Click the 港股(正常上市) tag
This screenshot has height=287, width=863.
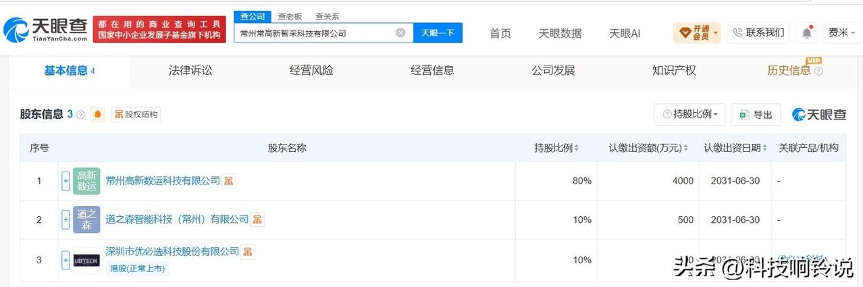(x=138, y=269)
